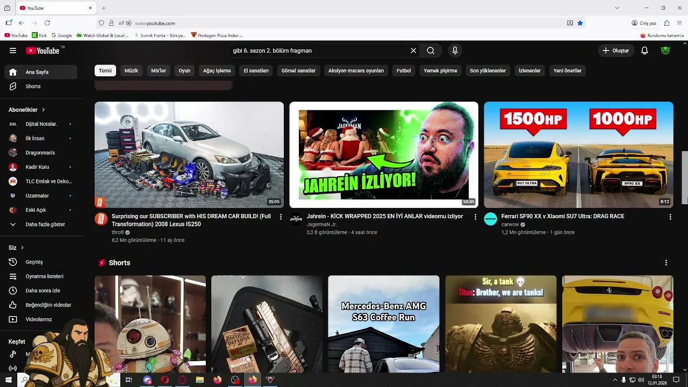Select the Futbol filter chip

click(x=404, y=70)
